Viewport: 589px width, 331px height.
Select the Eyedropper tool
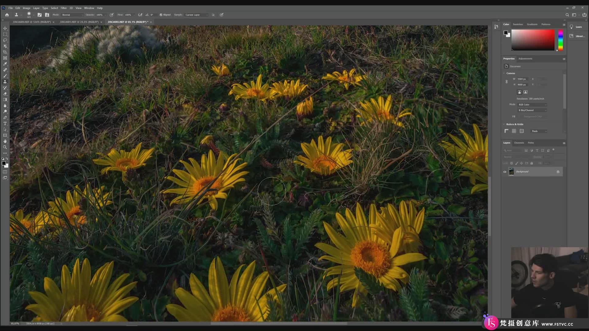(x=5, y=64)
